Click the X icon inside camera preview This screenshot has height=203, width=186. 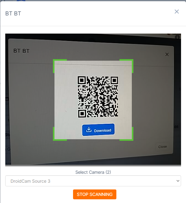coord(167,55)
